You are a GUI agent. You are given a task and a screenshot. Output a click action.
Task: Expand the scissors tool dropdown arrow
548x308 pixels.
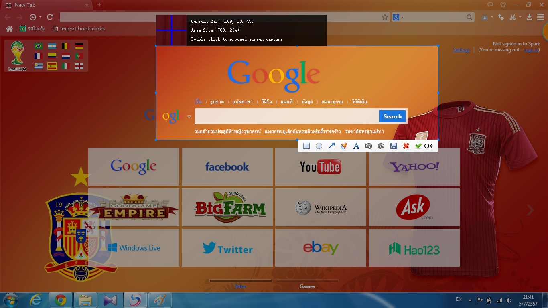[x=520, y=17]
